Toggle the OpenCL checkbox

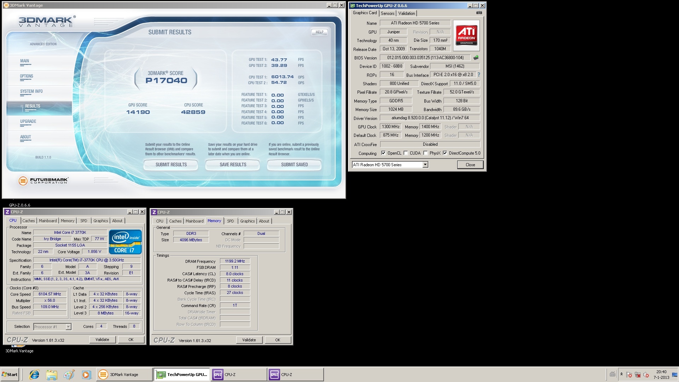[383, 153]
